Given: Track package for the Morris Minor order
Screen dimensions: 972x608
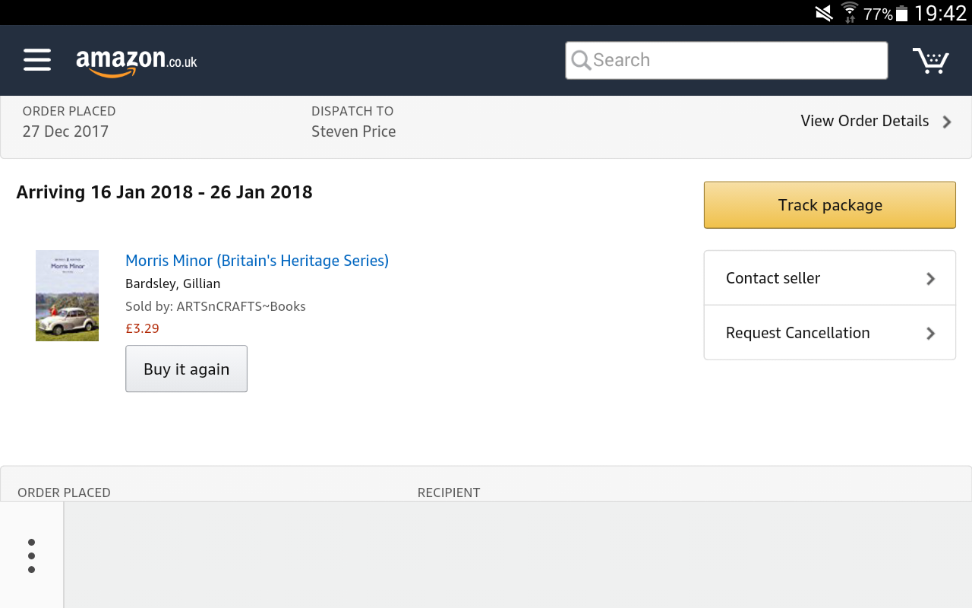Looking at the screenshot, I should (830, 204).
